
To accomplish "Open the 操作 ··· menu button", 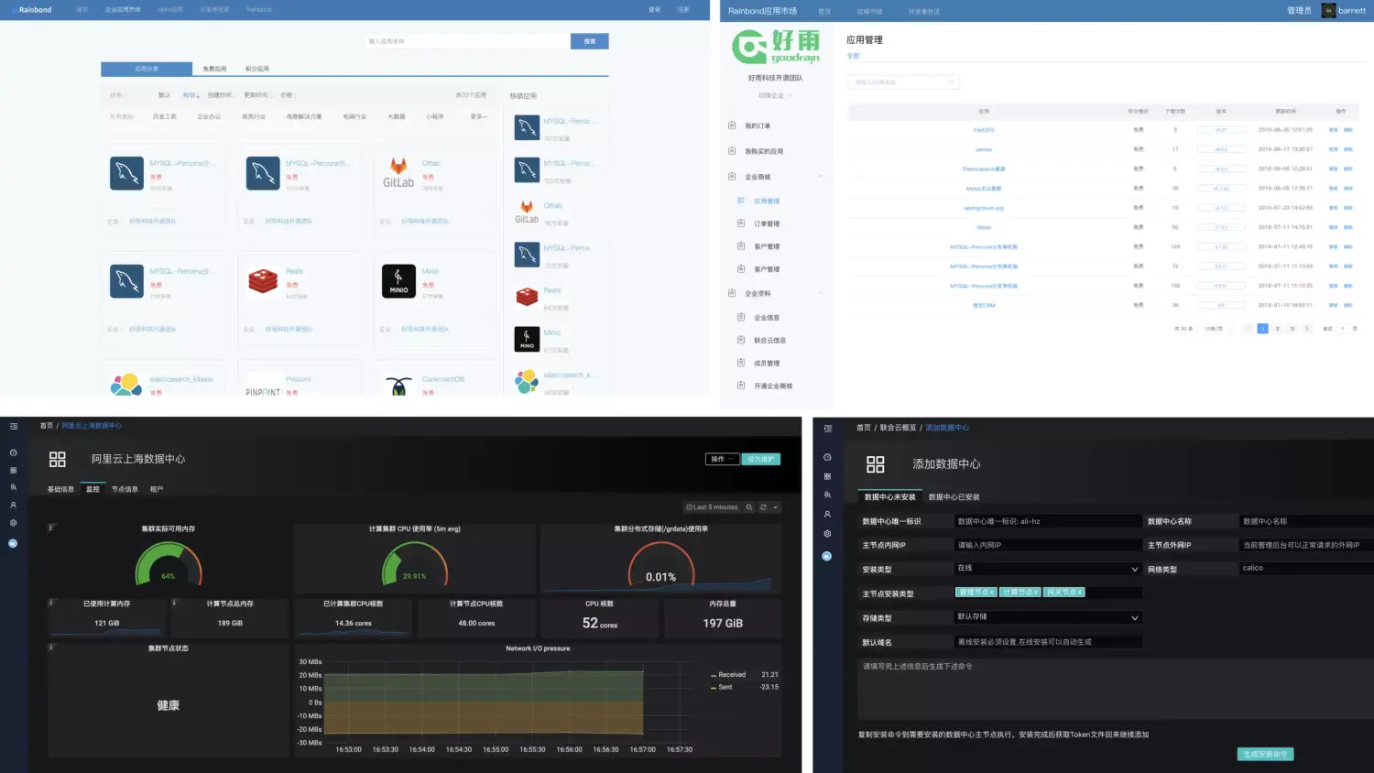I will [x=722, y=459].
